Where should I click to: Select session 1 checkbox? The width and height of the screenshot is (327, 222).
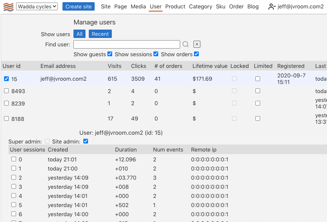click(14, 168)
